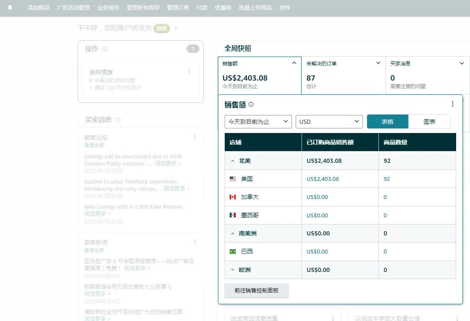Expand the 未解决的订单 snapshot card
This screenshot has height=321, width=470.
[378, 63]
